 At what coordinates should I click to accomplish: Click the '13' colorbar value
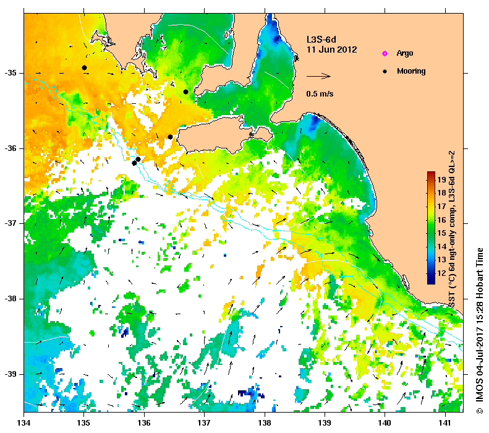point(441,260)
